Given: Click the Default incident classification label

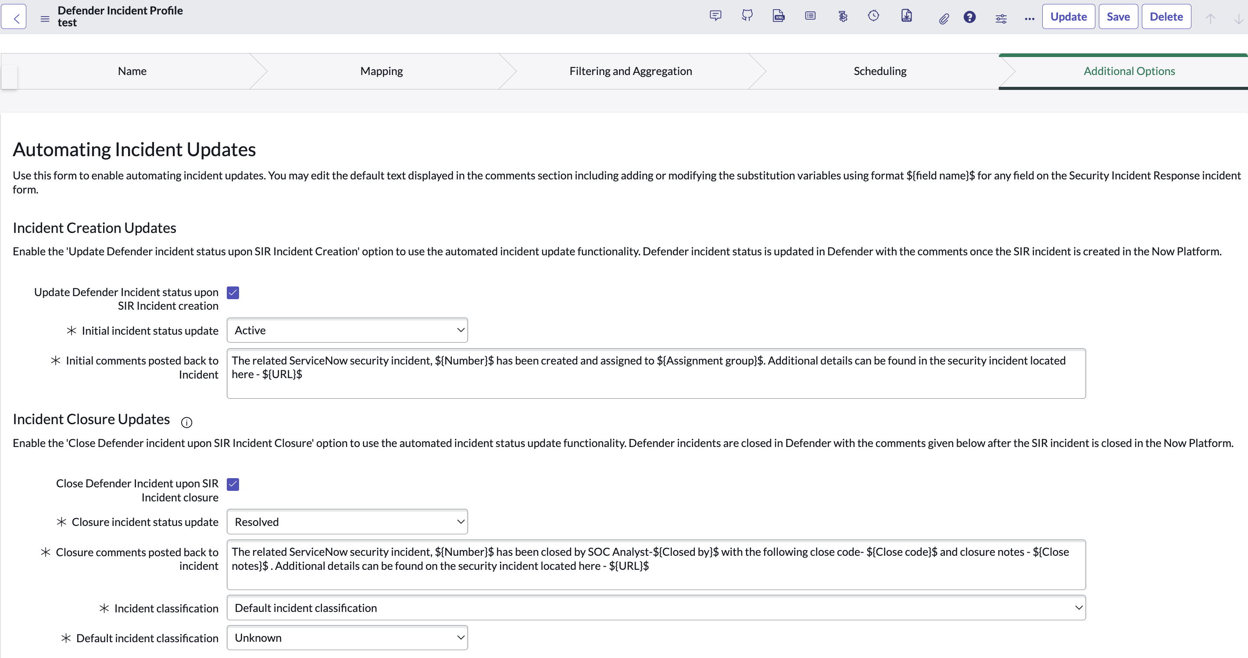Looking at the screenshot, I should [x=147, y=638].
